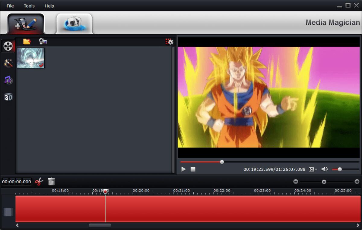Delete segment using trash icon

point(51,182)
